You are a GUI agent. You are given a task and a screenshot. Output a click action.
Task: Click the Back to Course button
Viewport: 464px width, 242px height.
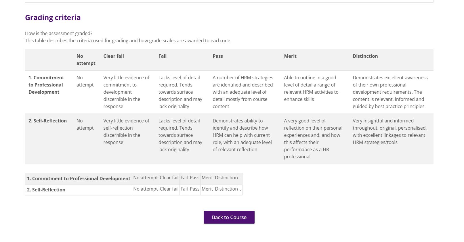coord(229,217)
